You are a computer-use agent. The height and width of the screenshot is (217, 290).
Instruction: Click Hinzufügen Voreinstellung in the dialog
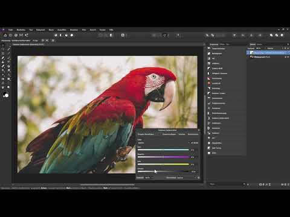coord(146,134)
